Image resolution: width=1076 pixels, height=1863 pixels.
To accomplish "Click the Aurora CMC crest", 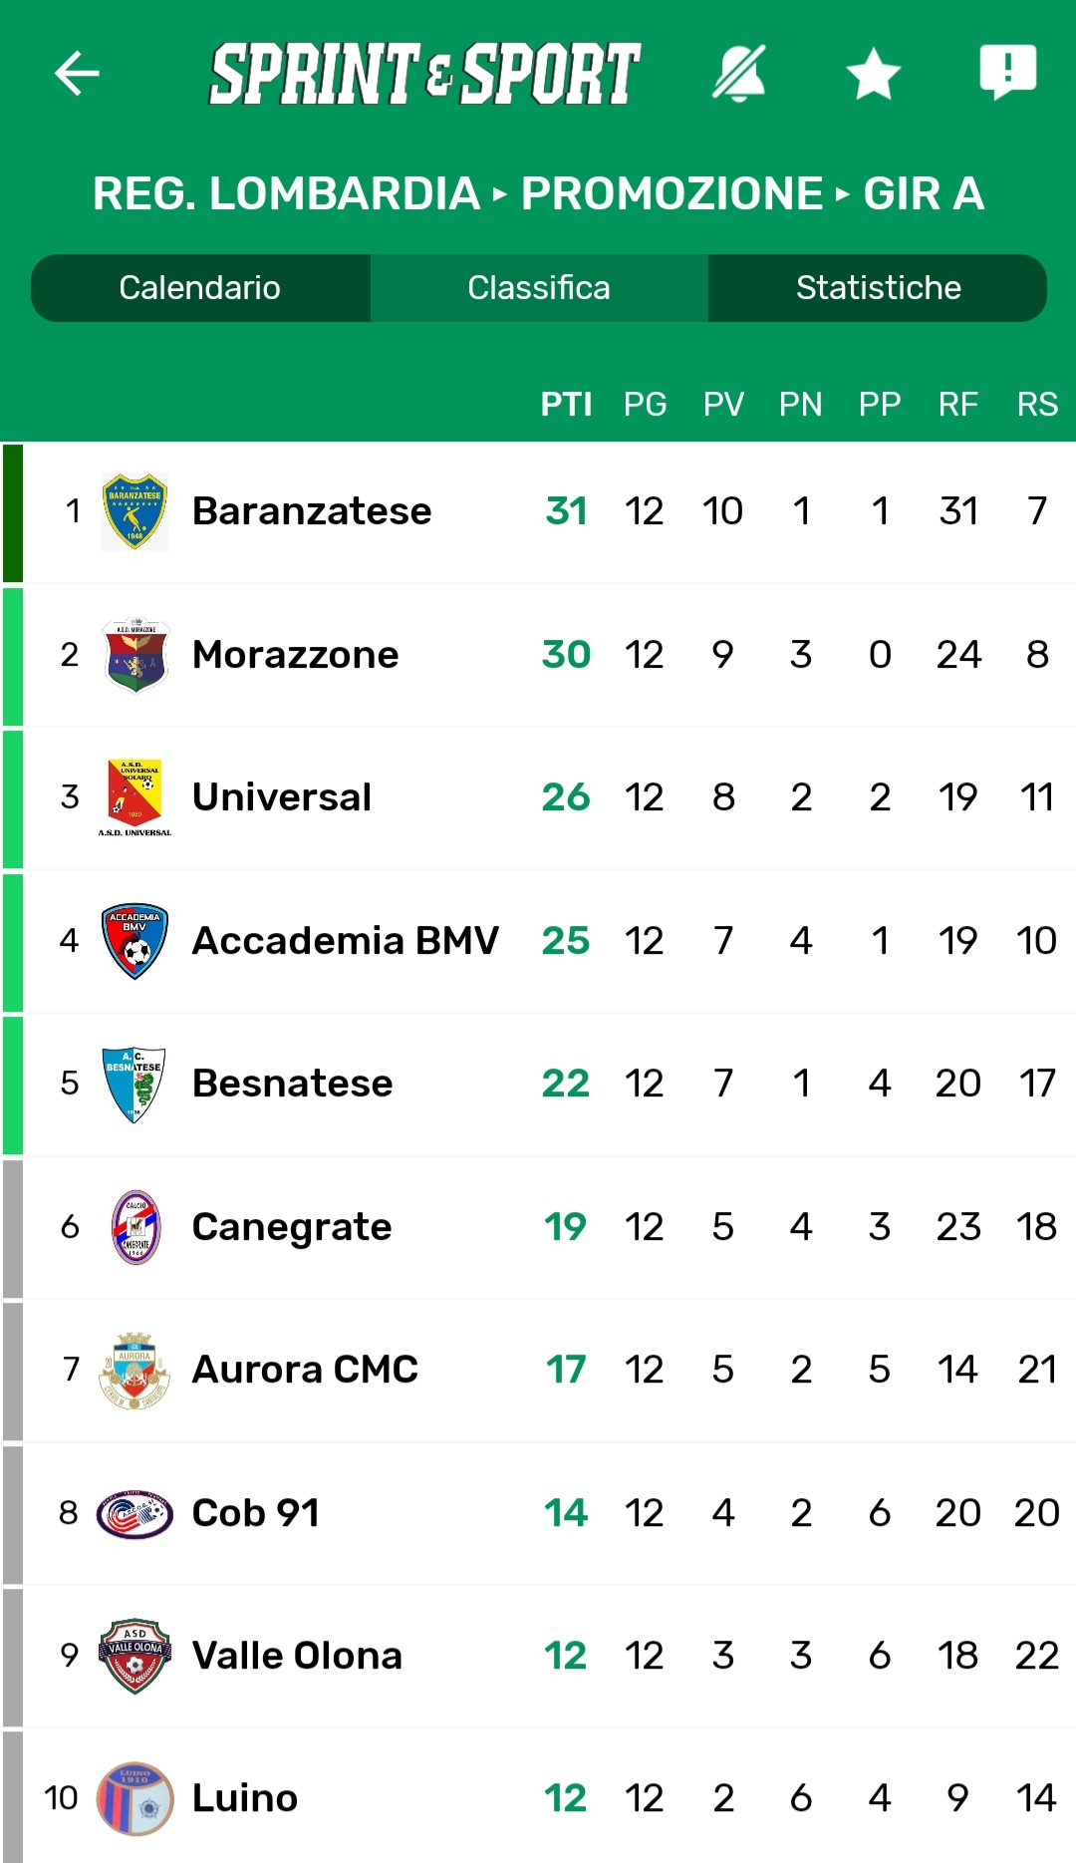I will pyautogui.click(x=134, y=1370).
